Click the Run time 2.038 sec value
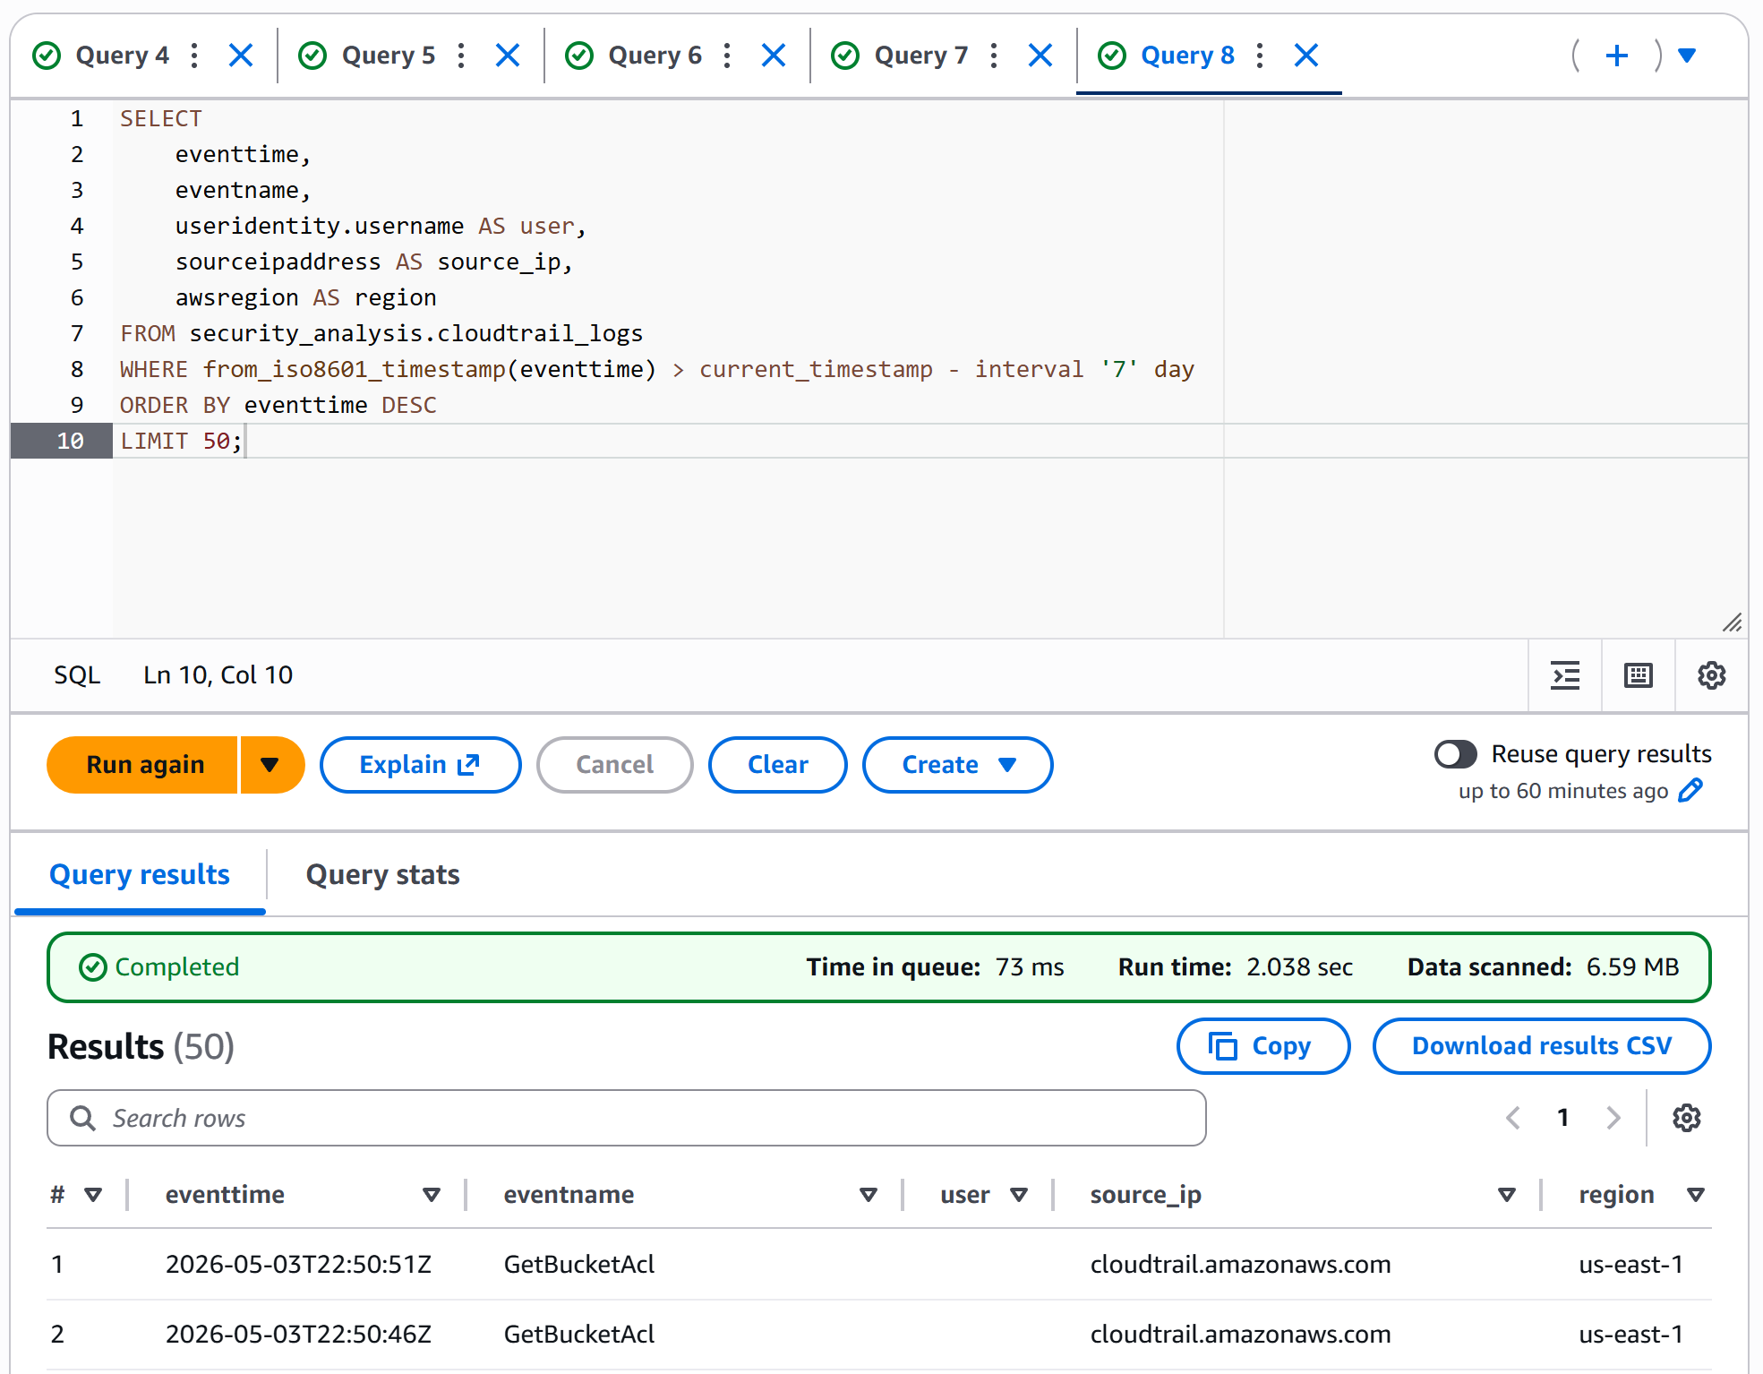The image size is (1763, 1374). tap(1299, 967)
